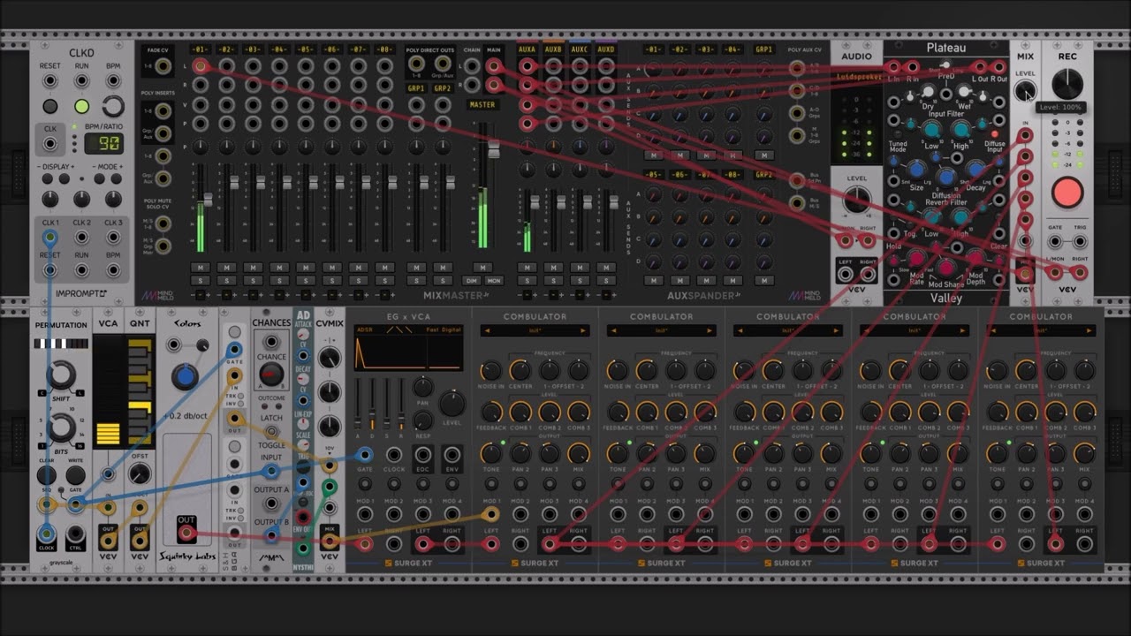Open the Fast Digital menu in EG x VCA

[444, 330]
